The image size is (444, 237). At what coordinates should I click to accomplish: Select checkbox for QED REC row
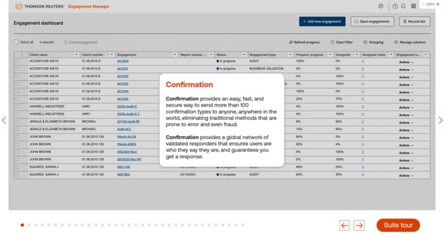[x=17, y=175]
